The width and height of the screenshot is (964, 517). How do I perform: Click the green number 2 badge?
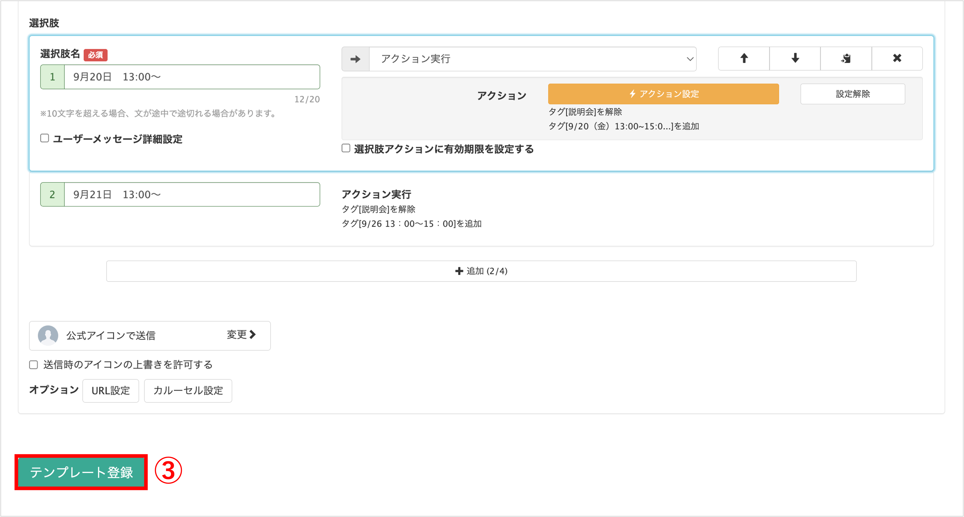pyautogui.click(x=52, y=195)
